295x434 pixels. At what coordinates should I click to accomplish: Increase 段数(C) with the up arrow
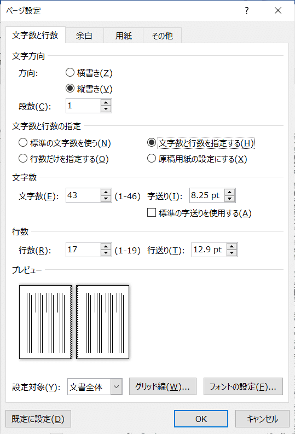(x=106, y=102)
